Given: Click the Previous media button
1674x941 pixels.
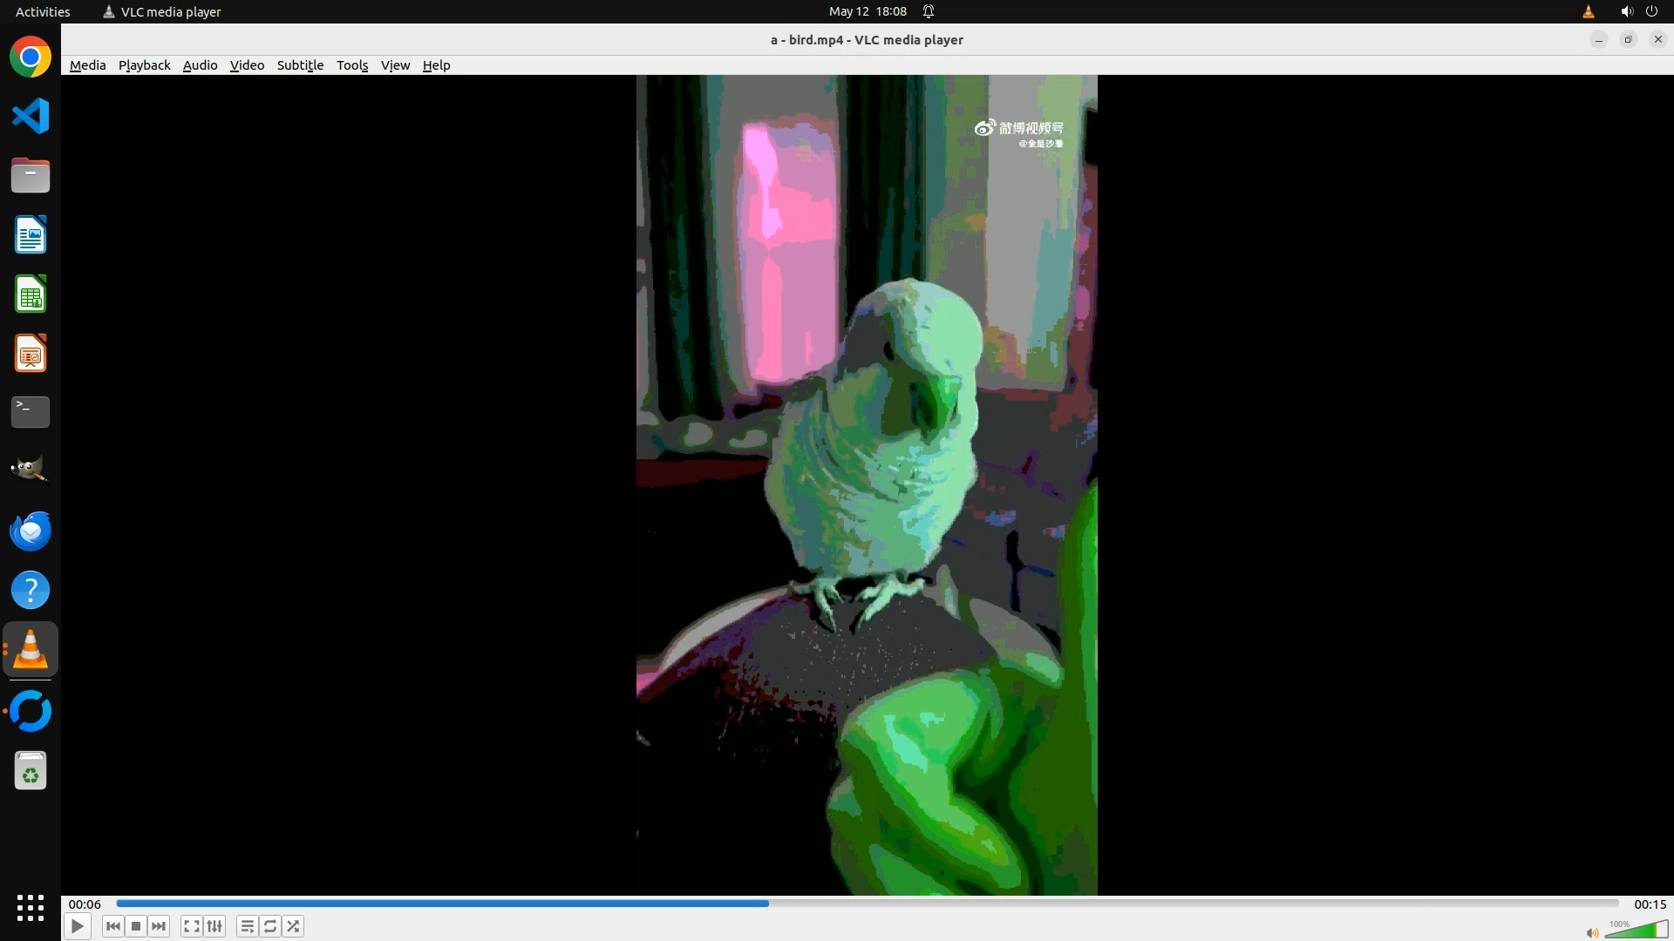Looking at the screenshot, I should [x=112, y=926].
